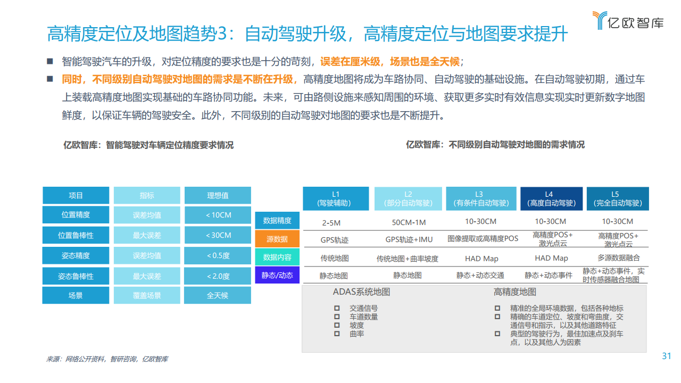Viewport: 681px width, 383px height.
Task: Click 高精度POS+激光点云 under L4
Action: (552, 239)
